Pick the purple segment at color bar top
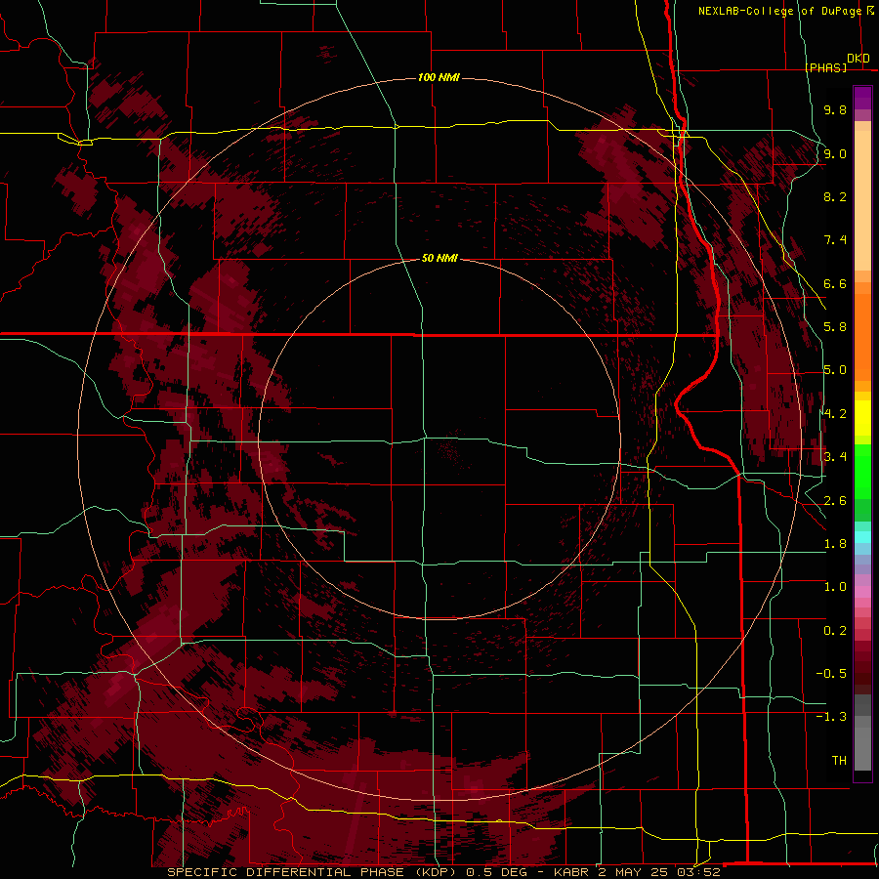The height and width of the screenshot is (879, 879). [x=862, y=98]
